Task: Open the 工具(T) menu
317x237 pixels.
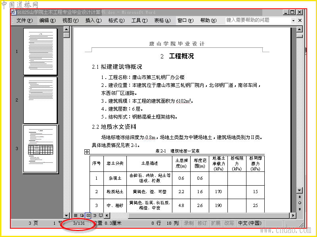Action: (139, 21)
